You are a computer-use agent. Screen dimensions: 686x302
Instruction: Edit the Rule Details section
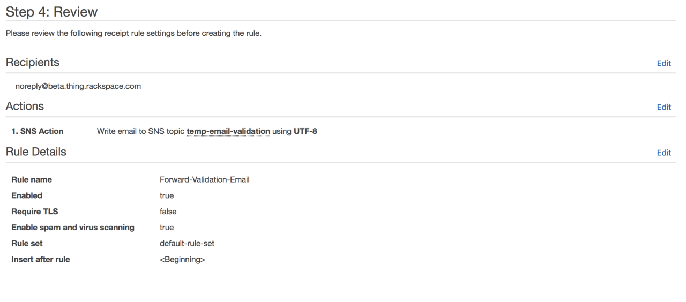point(663,153)
